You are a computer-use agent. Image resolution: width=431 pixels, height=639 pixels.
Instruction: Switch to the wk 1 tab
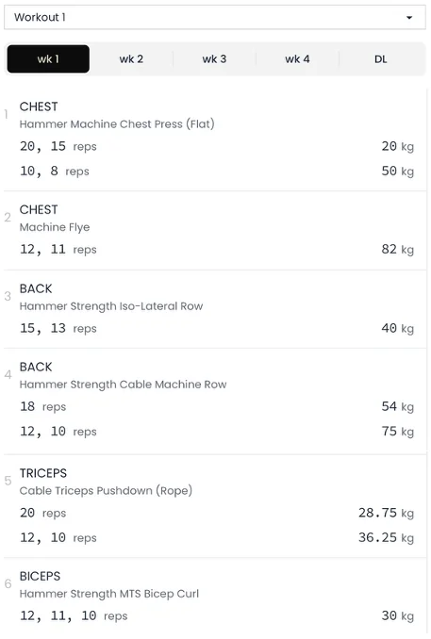click(48, 59)
